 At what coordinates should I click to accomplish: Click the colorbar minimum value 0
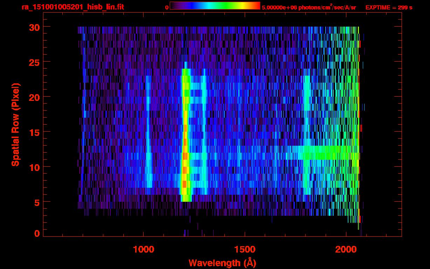tap(167, 7)
